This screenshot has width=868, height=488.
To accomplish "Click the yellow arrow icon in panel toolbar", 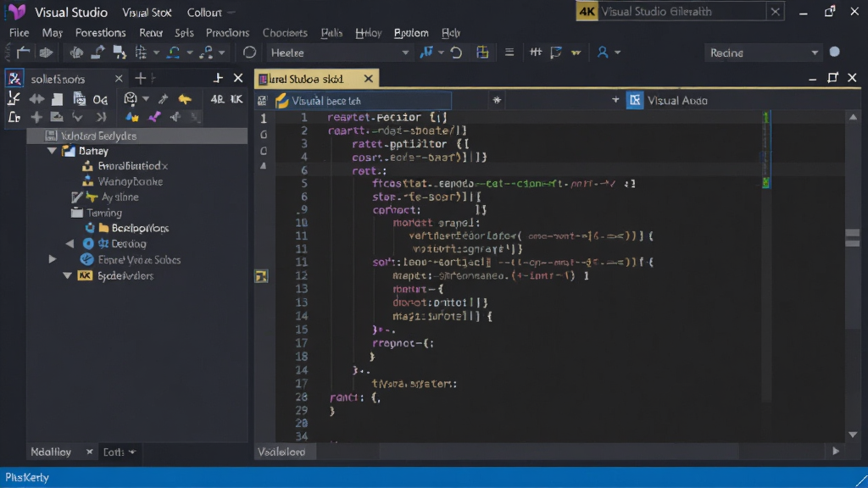I will [x=184, y=99].
